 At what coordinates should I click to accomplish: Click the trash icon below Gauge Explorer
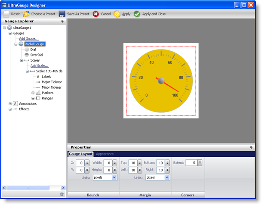point(62,194)
